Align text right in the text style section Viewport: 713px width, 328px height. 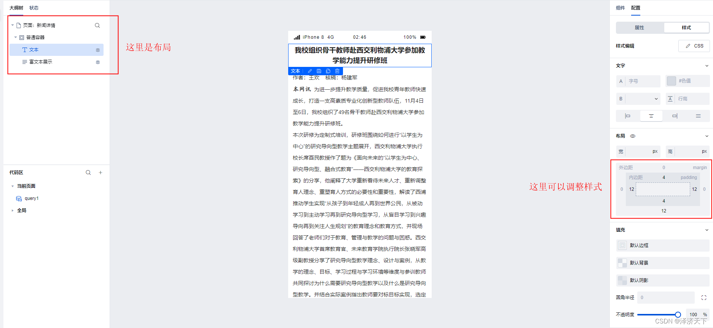click(675, 116)
